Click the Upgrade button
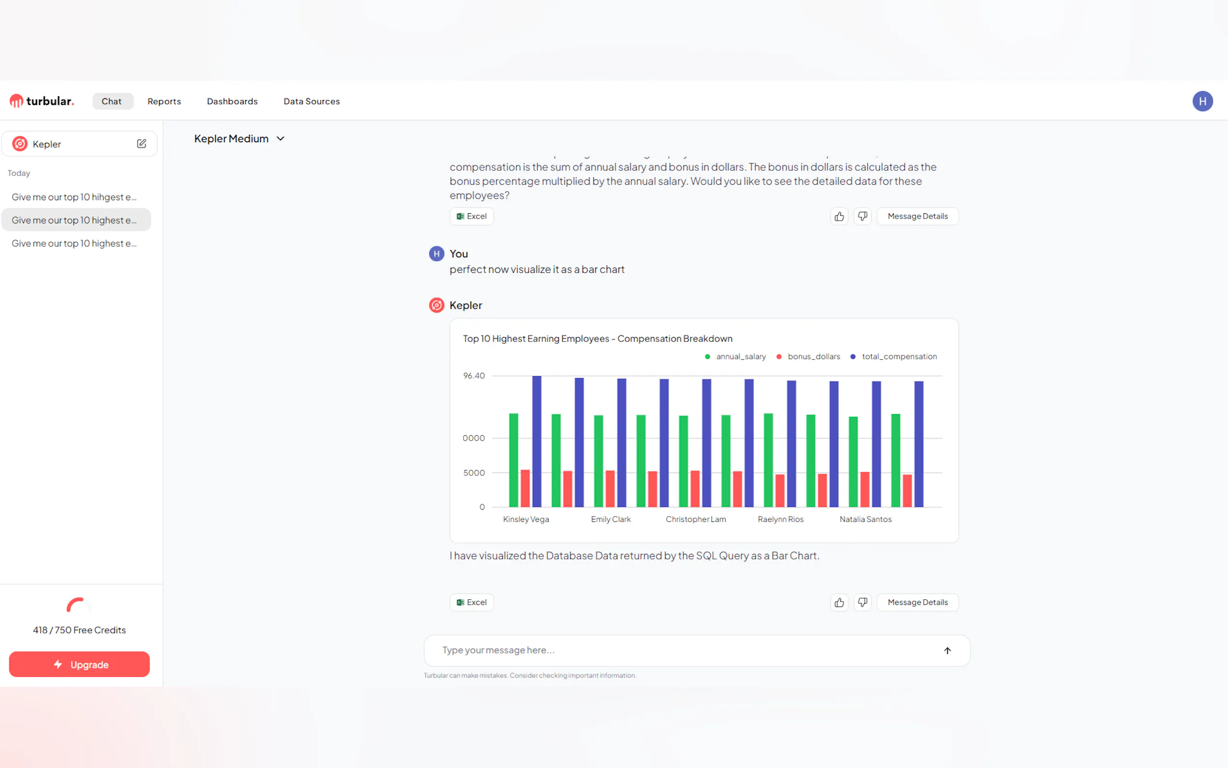Screen dimensions: 1228x768 click(x=79, y=665)
